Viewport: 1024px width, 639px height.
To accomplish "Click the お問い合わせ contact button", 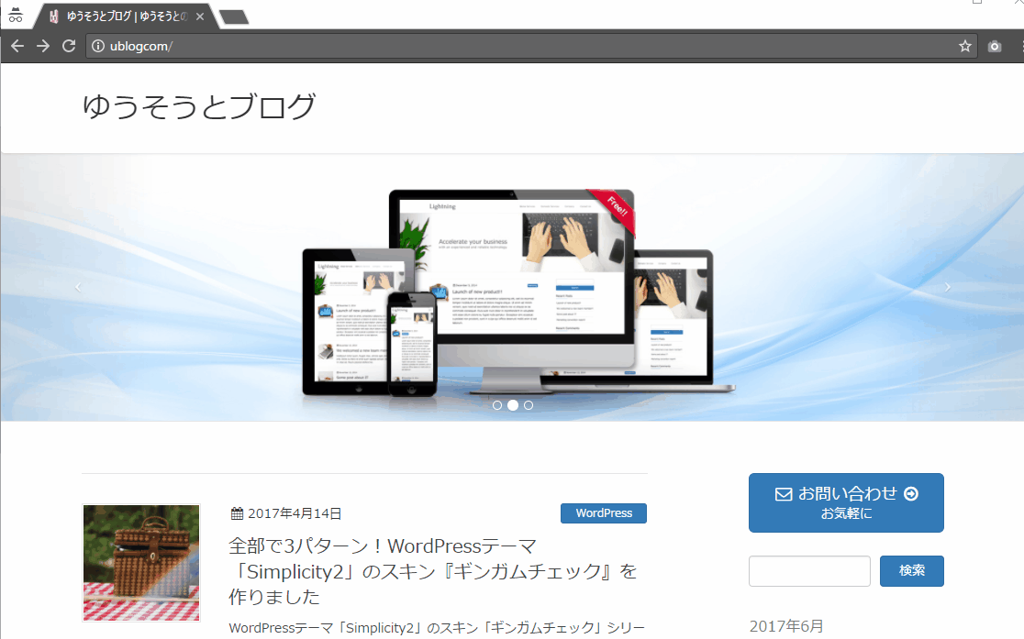I will (846, 502).
